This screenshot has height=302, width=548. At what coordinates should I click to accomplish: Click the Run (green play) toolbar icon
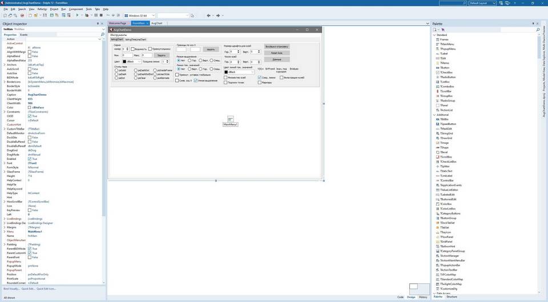77,15
